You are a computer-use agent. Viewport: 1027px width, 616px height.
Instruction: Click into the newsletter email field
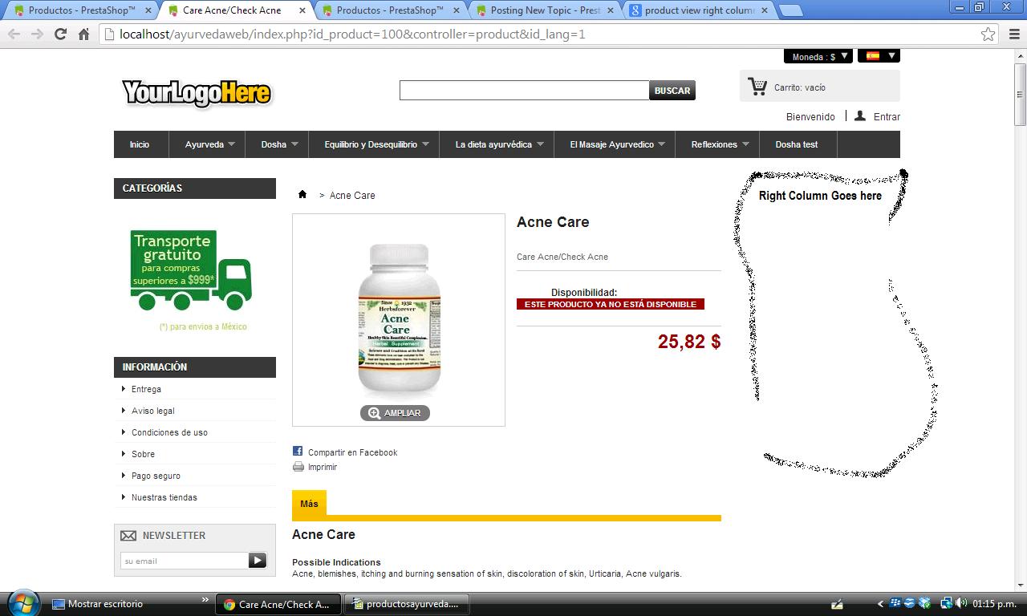coord(185,561)
